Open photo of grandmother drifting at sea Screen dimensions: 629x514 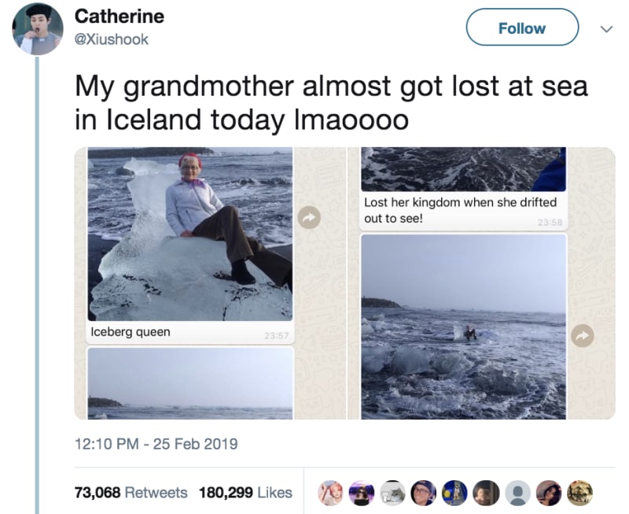(x=463, y=327)
